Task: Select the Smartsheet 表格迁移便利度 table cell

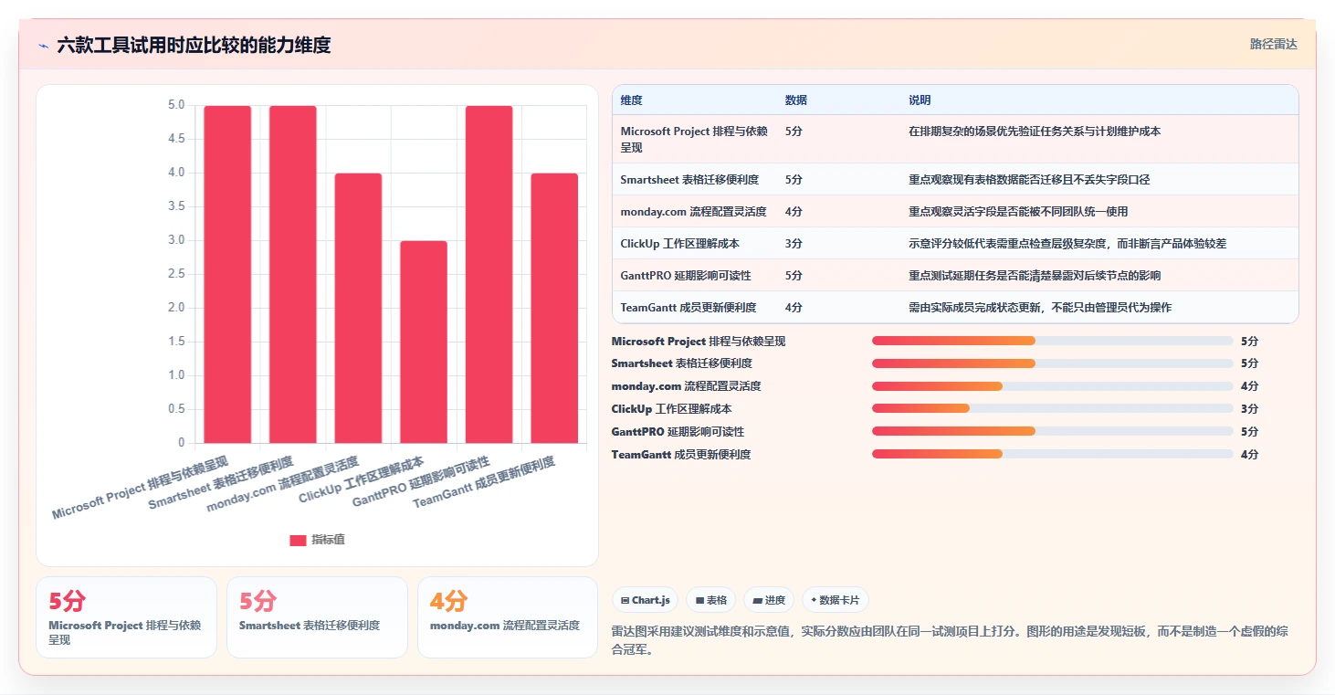Action: (689, 180)
